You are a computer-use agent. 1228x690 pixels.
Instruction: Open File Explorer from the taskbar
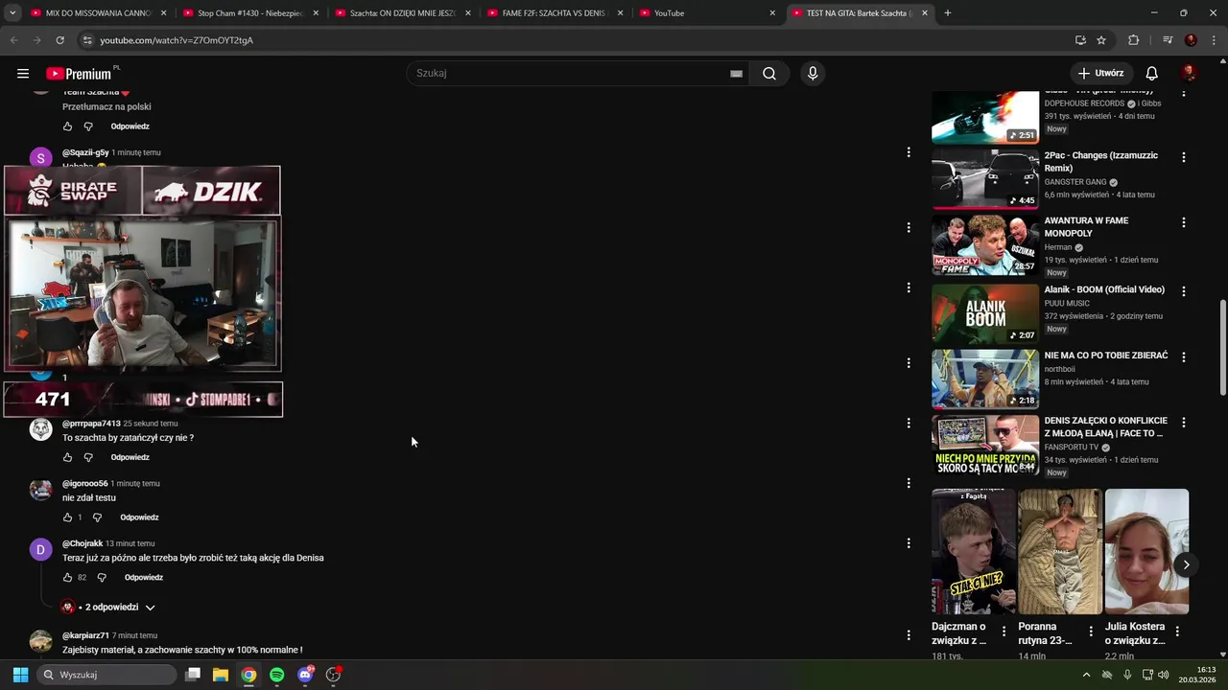220,675
